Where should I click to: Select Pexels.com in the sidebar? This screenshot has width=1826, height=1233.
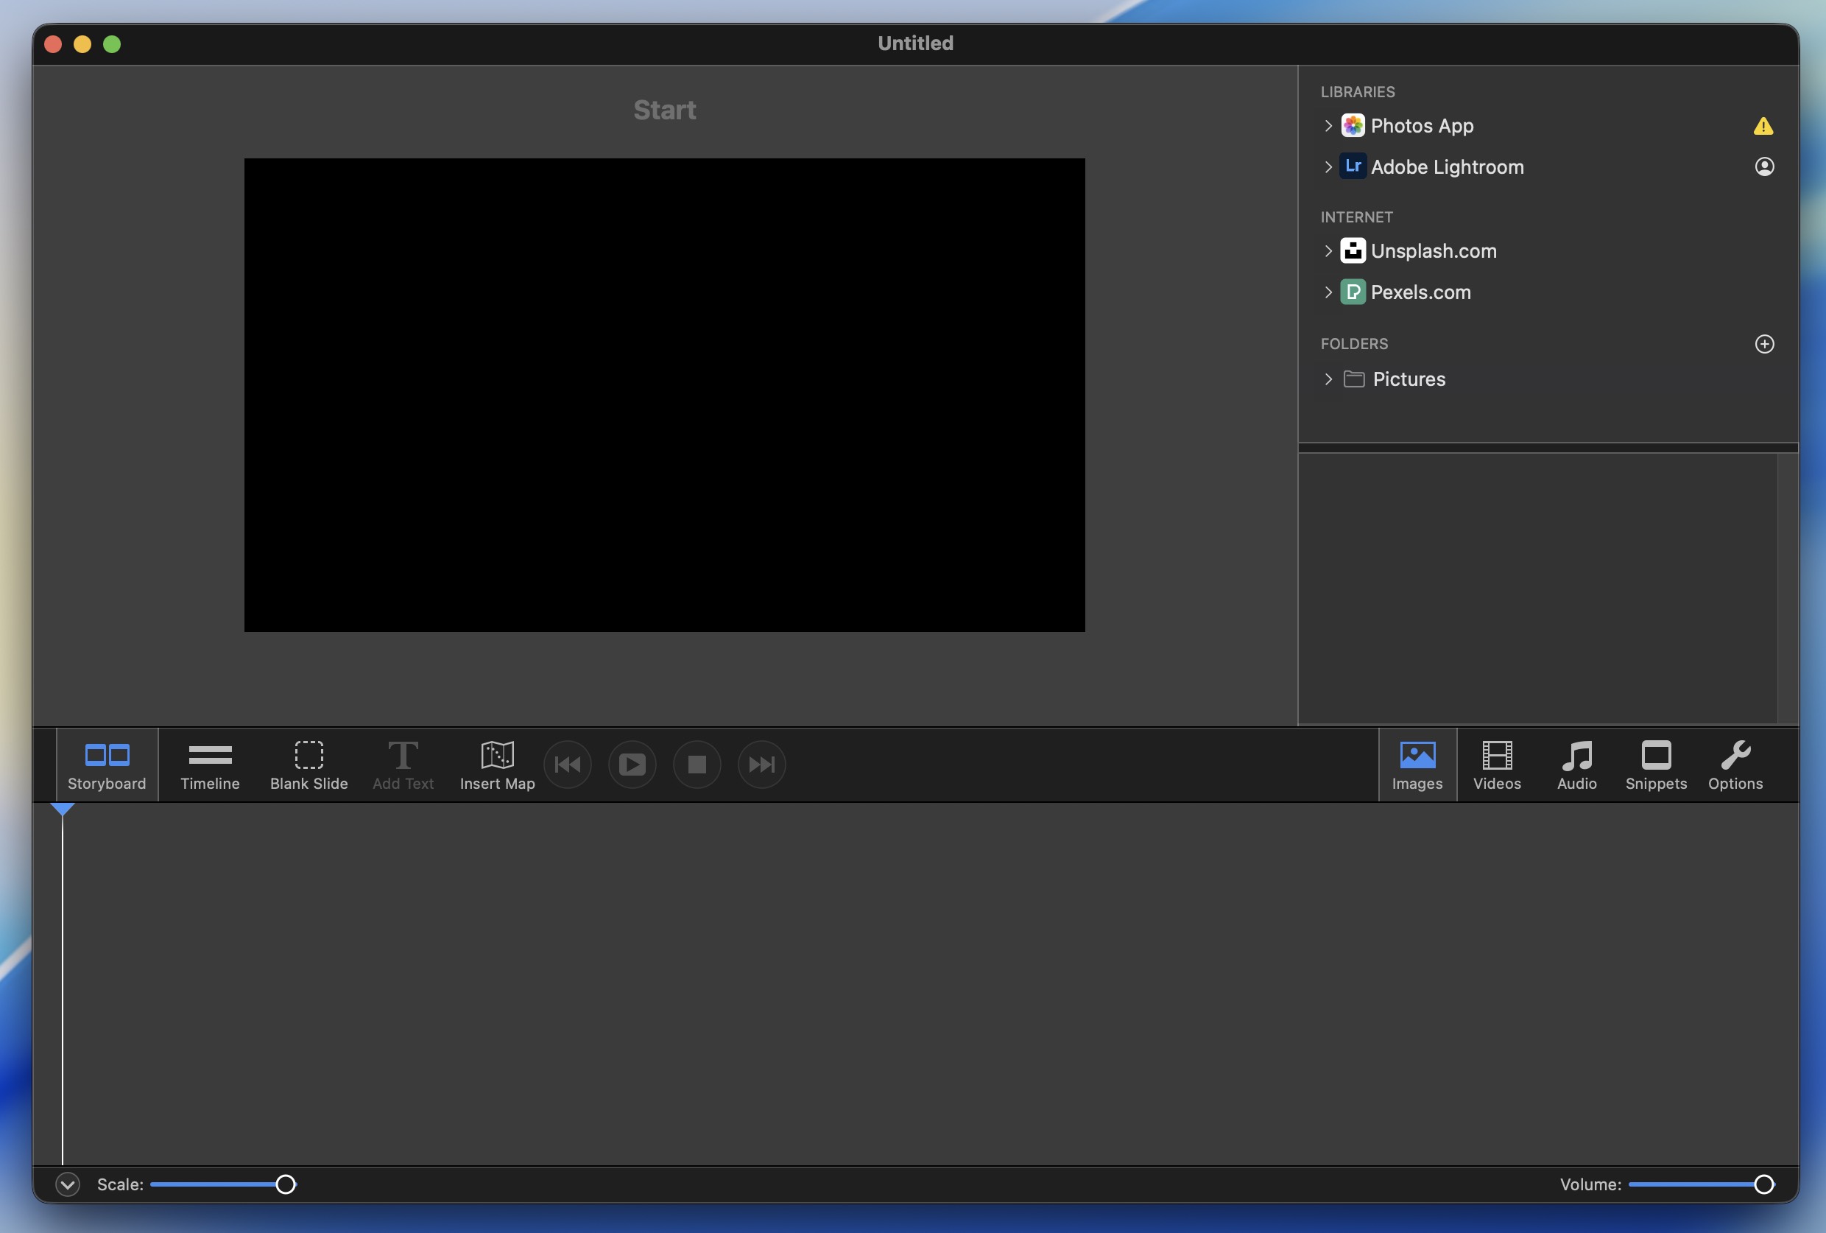pyautogui.click(x=1420, y=292)
